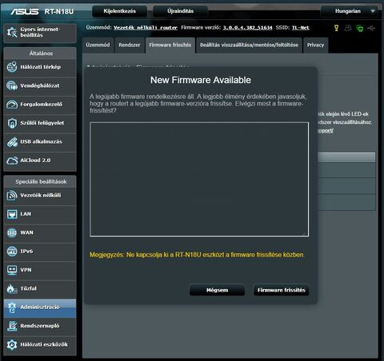Viewport: 384px width, 361px height.
Task: Click the Speciális beállítások section header
Action: click(x=41, y=181)
